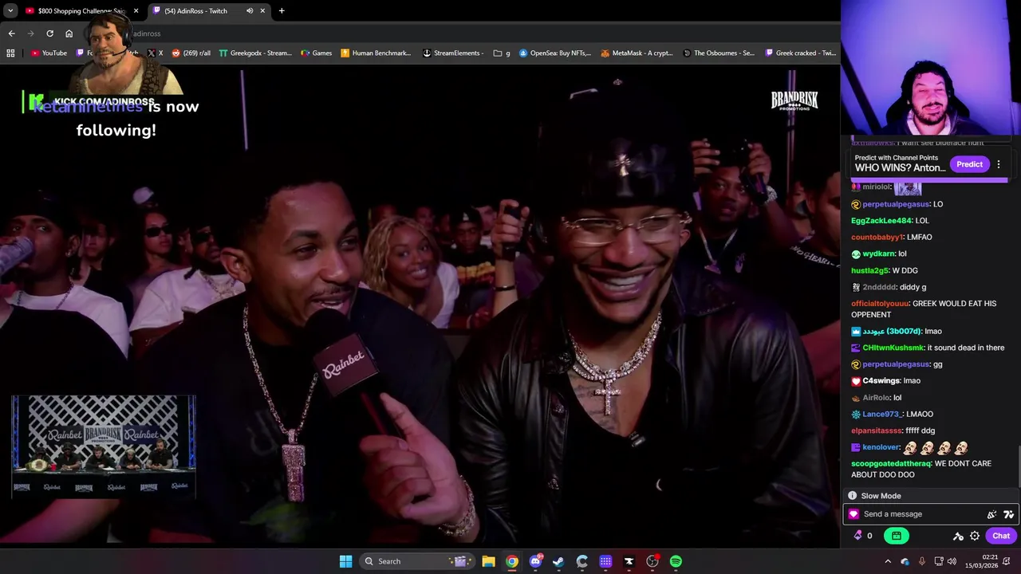The image size is (1021, 574).
Task: Open File Explorer from taskbar
Action: pos(489,561)
